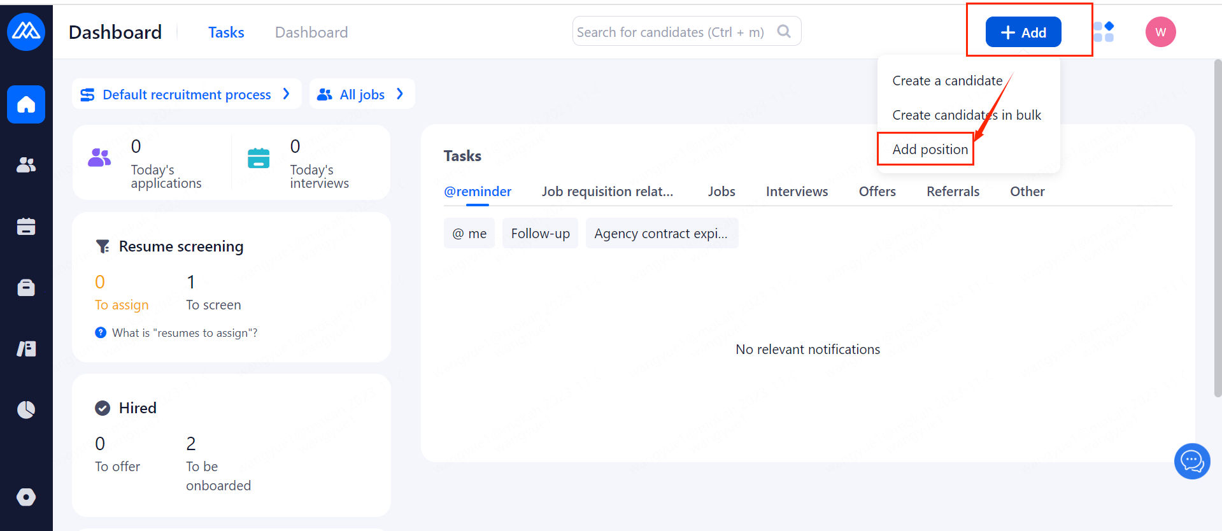1222x531 pixels.
Task: Open the 'What is resumes to assign?' help link
Action: coord(184,333)
